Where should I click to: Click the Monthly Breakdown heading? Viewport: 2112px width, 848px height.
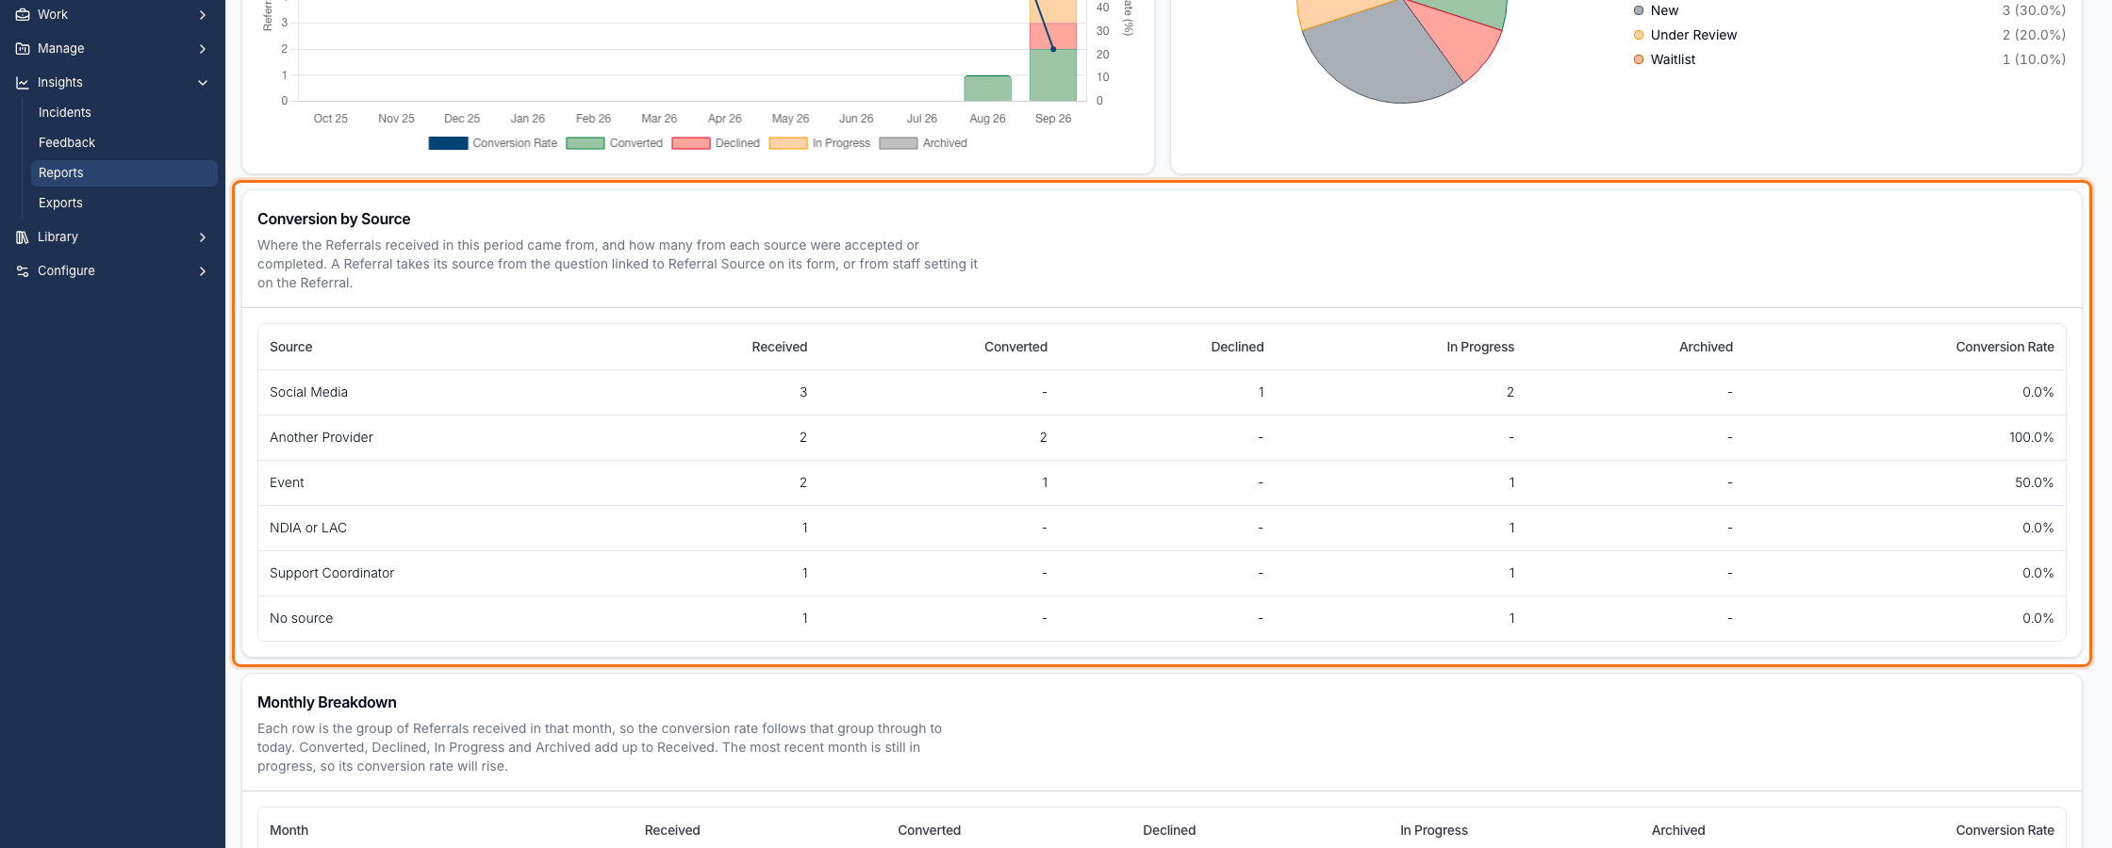click(x=326, y=702)
